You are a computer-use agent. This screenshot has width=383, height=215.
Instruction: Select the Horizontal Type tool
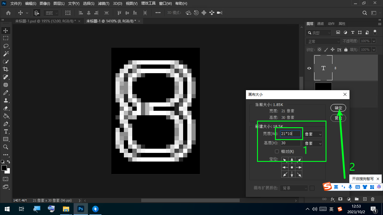click(x=6, y=131)
